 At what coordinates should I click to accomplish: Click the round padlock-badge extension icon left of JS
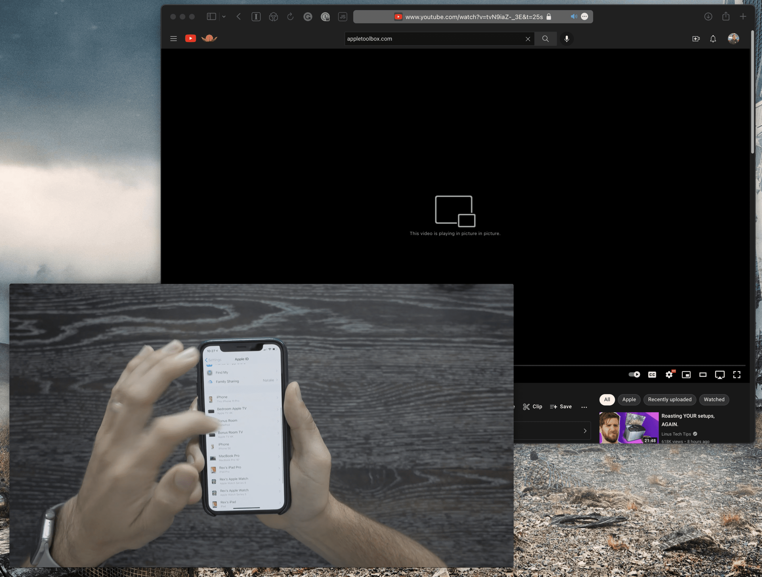(325, 17)
